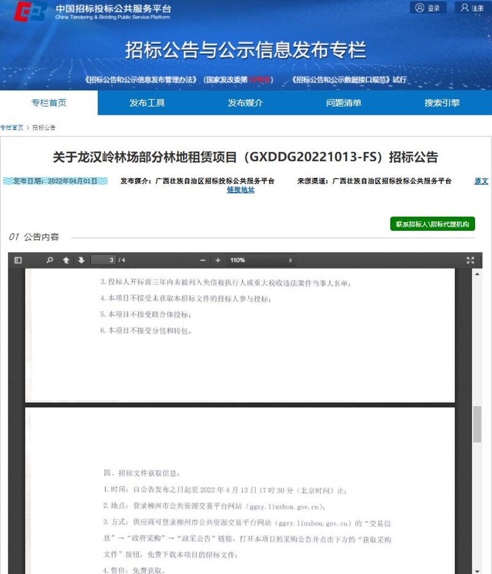Click the 发布日期 2022年04月01日 text
This screenshot has height=574, width=492.
coord(55,181)
